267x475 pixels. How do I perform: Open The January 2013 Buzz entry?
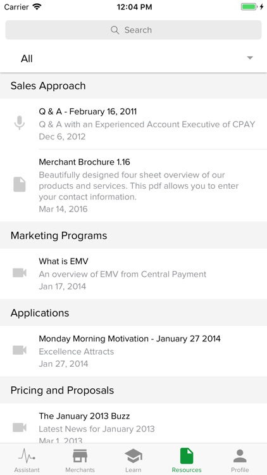(x=133, y=424)
